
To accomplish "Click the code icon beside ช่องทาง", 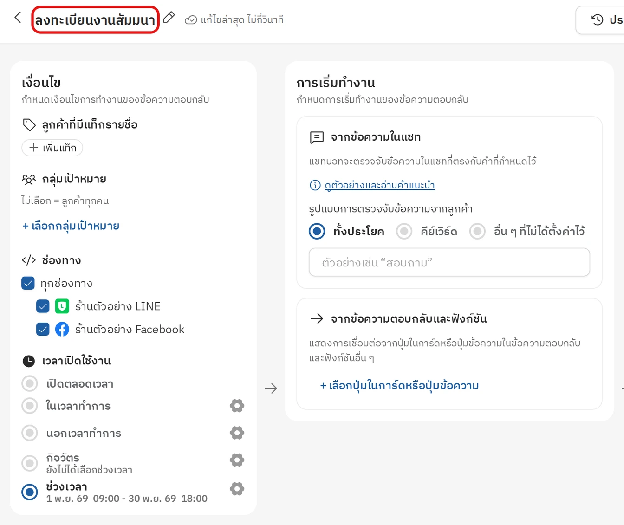I will click(x=29, y=260).
